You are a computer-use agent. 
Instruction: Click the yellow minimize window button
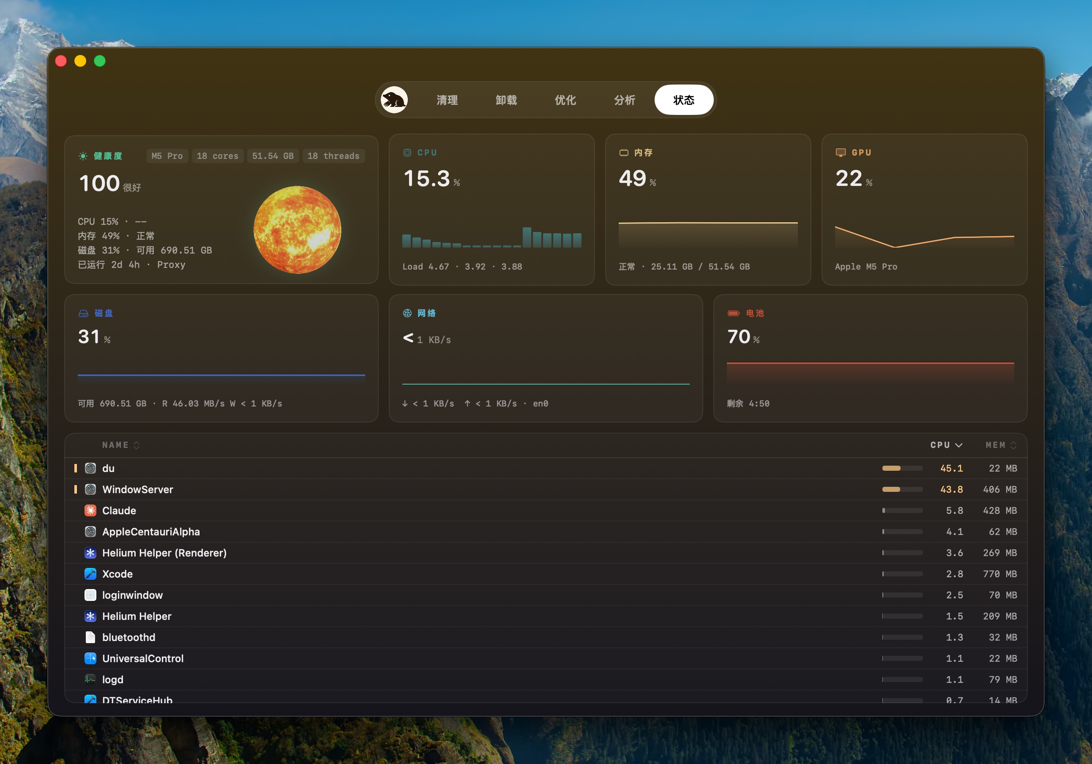pyautogui.click(x=80, y=61)
